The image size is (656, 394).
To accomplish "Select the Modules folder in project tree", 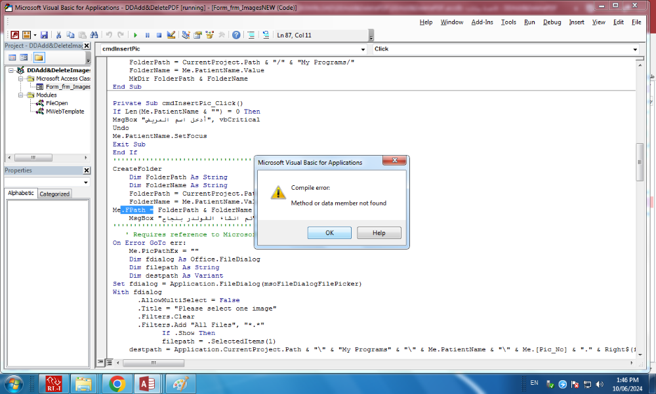I will (x=46, y=95).
